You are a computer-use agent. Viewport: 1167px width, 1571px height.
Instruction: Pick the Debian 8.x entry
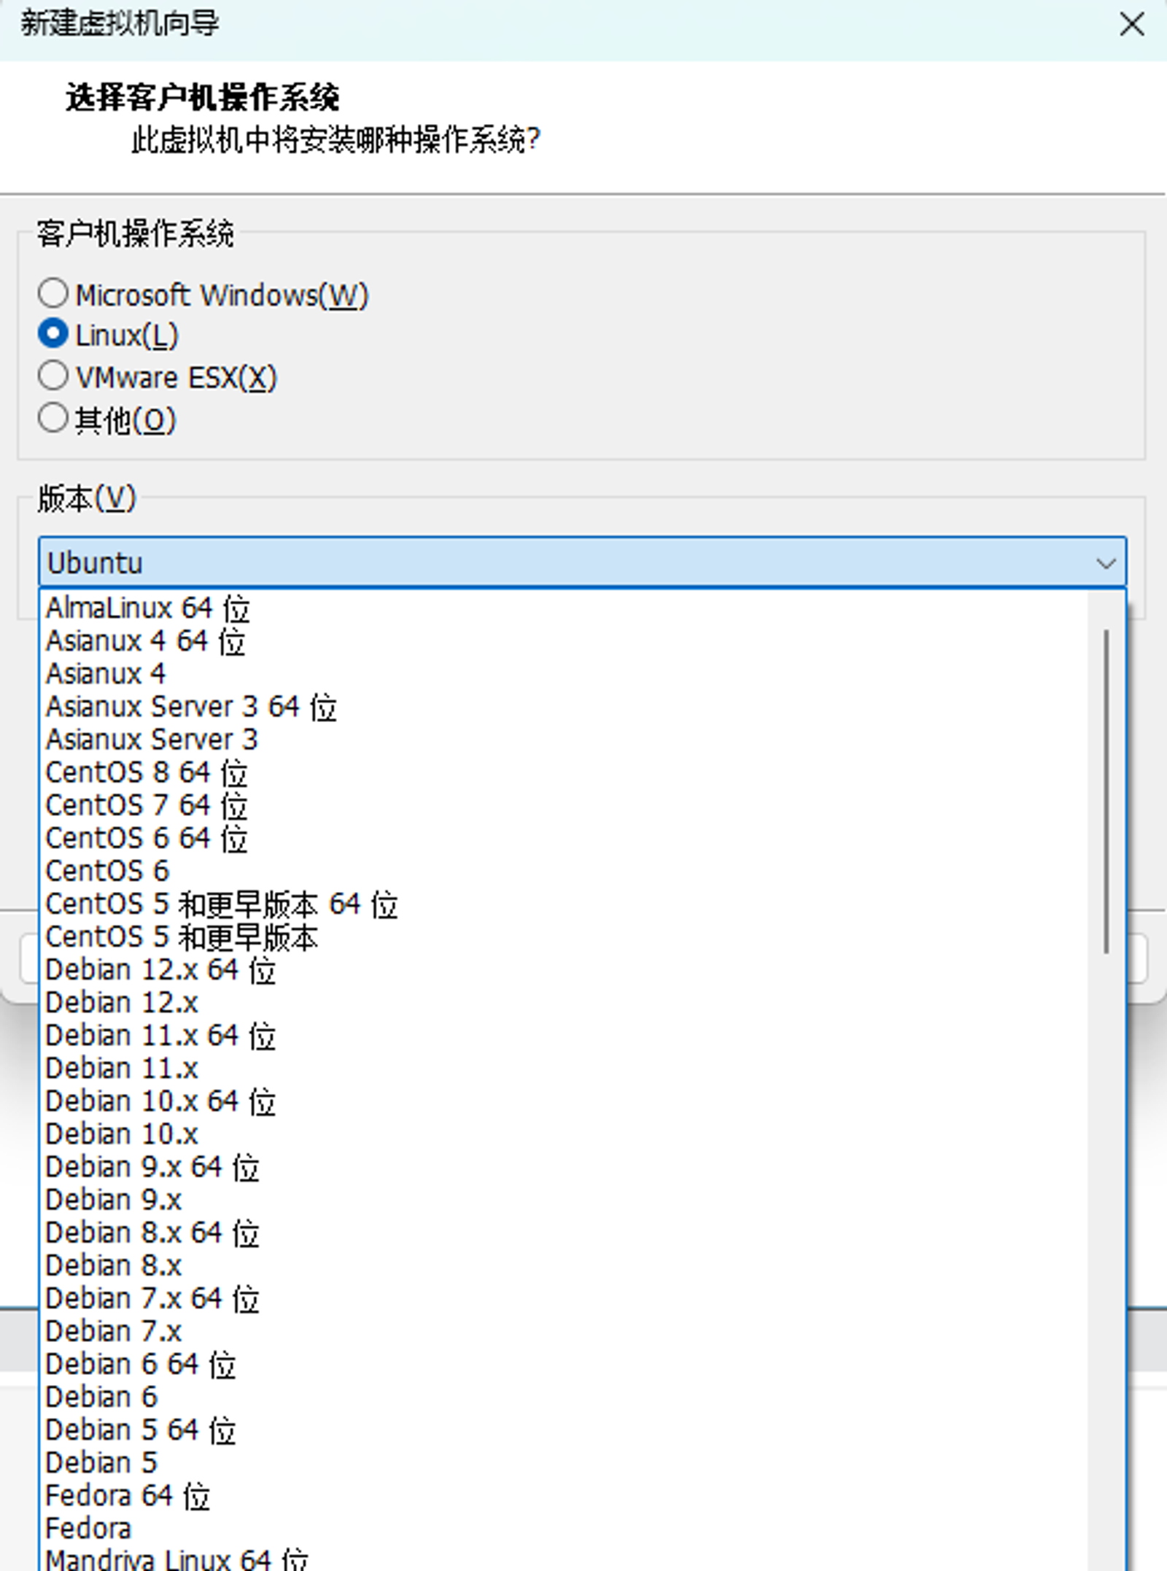pyautogui.click(x=563, y=1265)
